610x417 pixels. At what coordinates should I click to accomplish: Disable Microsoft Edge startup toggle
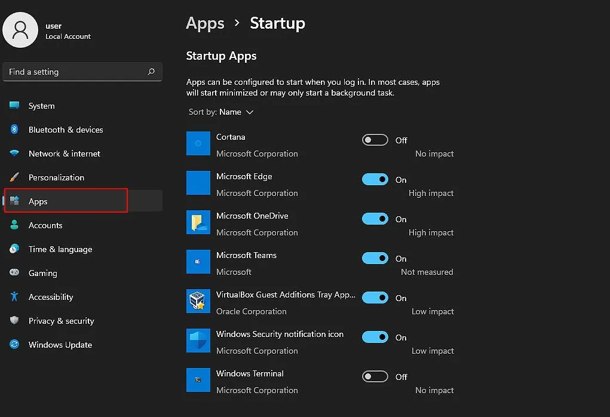[x=375, y=179]
